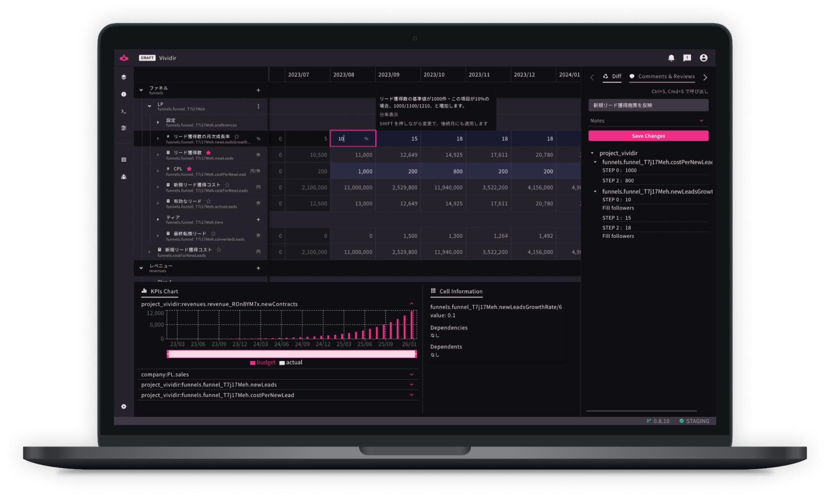Screen dimensions: 830x496
Task: Click the notifications bell icon
Action: [x=671, y=58]
